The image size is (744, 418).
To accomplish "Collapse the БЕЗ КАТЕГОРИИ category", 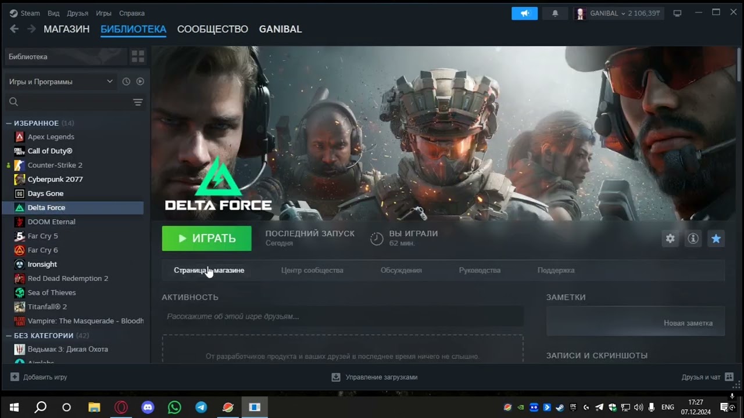I will click(x=9, y=336).
